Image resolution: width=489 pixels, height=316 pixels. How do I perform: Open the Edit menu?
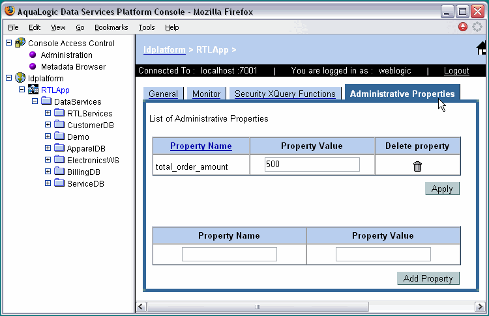[35, 27]
